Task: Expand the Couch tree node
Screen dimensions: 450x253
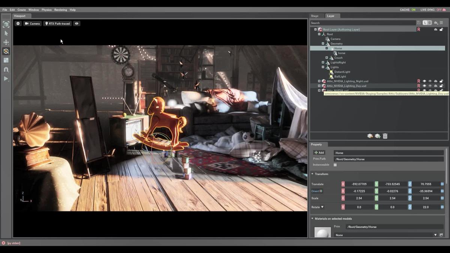Action: pyautogui.click(x=327, y=58)
